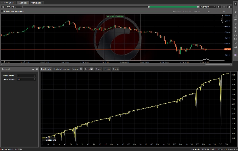
Task: Adjust the playback speed slider knob
Action: point(209,11)
